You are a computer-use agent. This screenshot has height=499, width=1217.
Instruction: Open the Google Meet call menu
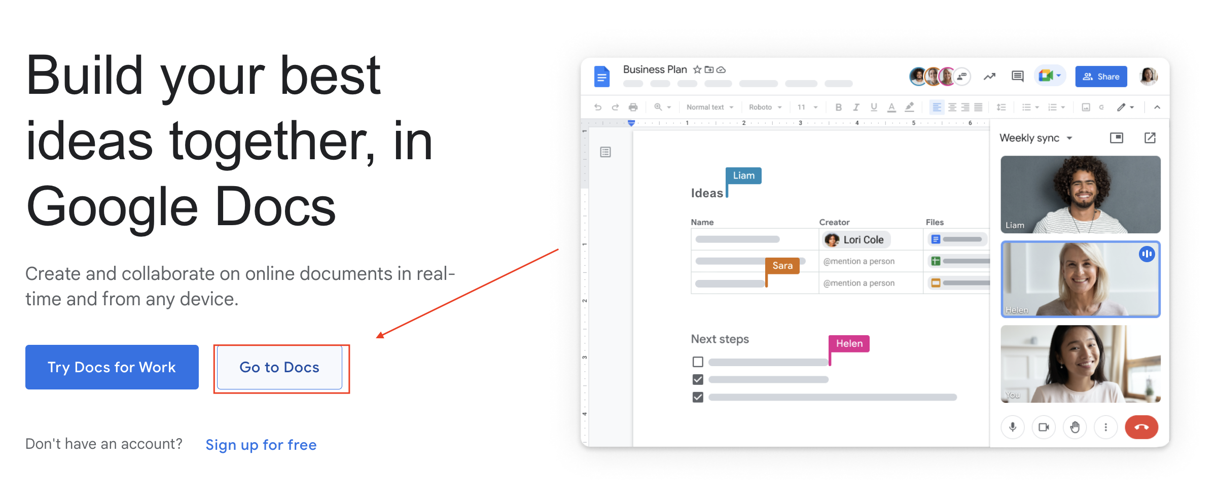1050,76
